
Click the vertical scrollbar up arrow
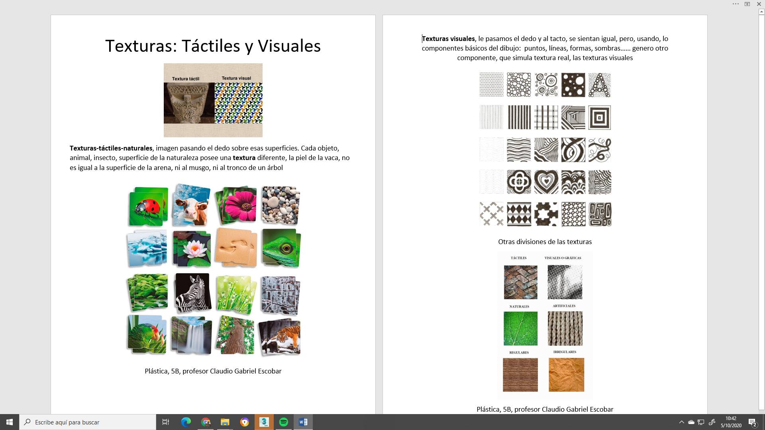tap(761, 12)
